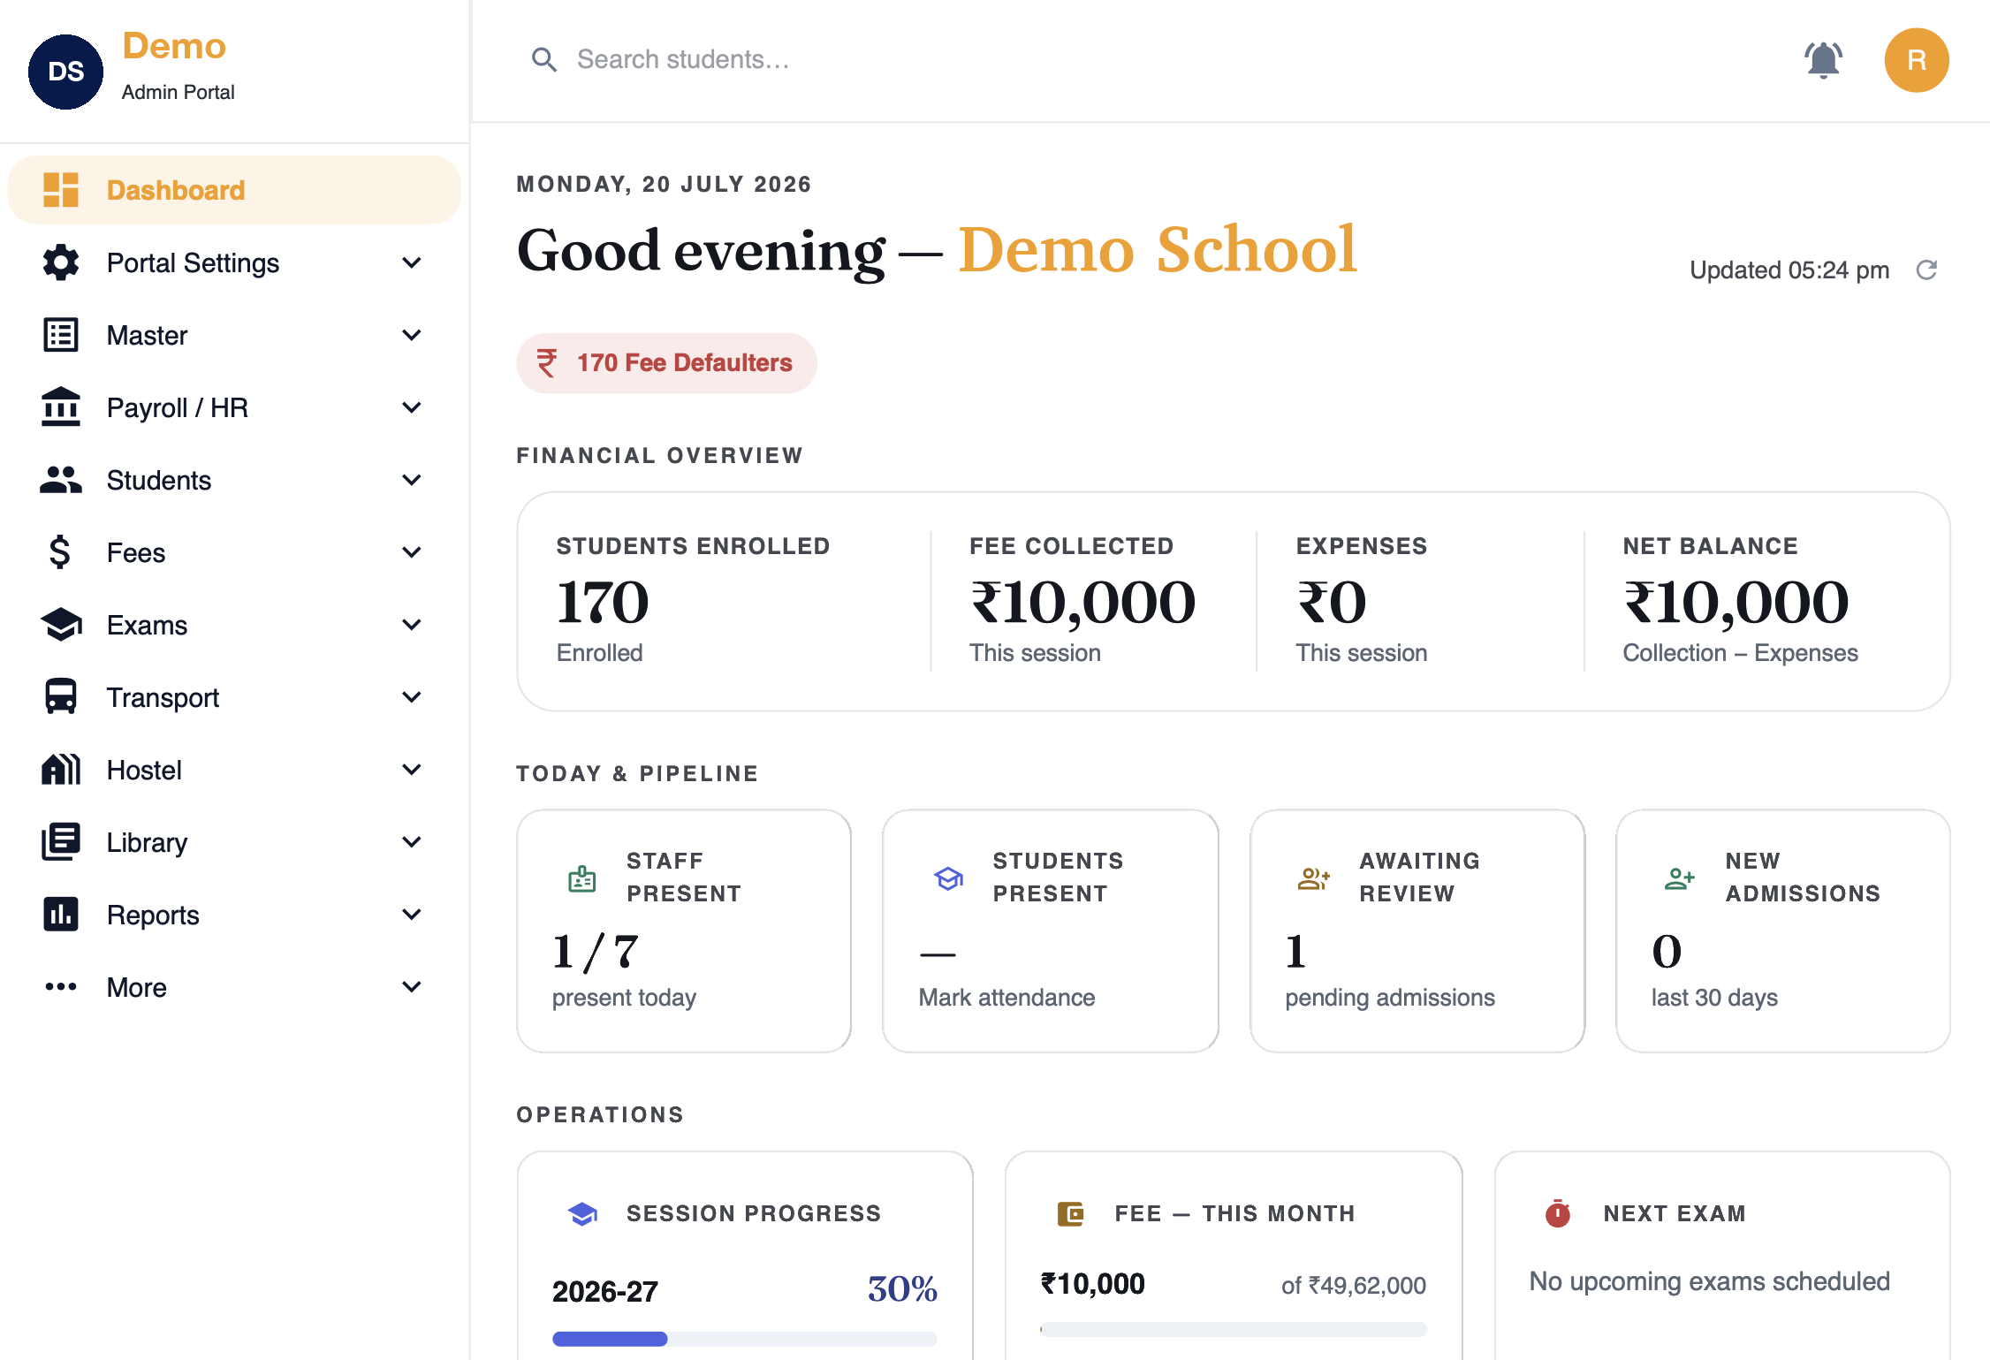The height and width of the screenshot is (1360, 1990).
Task: Click the notification bell icon
Action: (x=1823, y=60)
